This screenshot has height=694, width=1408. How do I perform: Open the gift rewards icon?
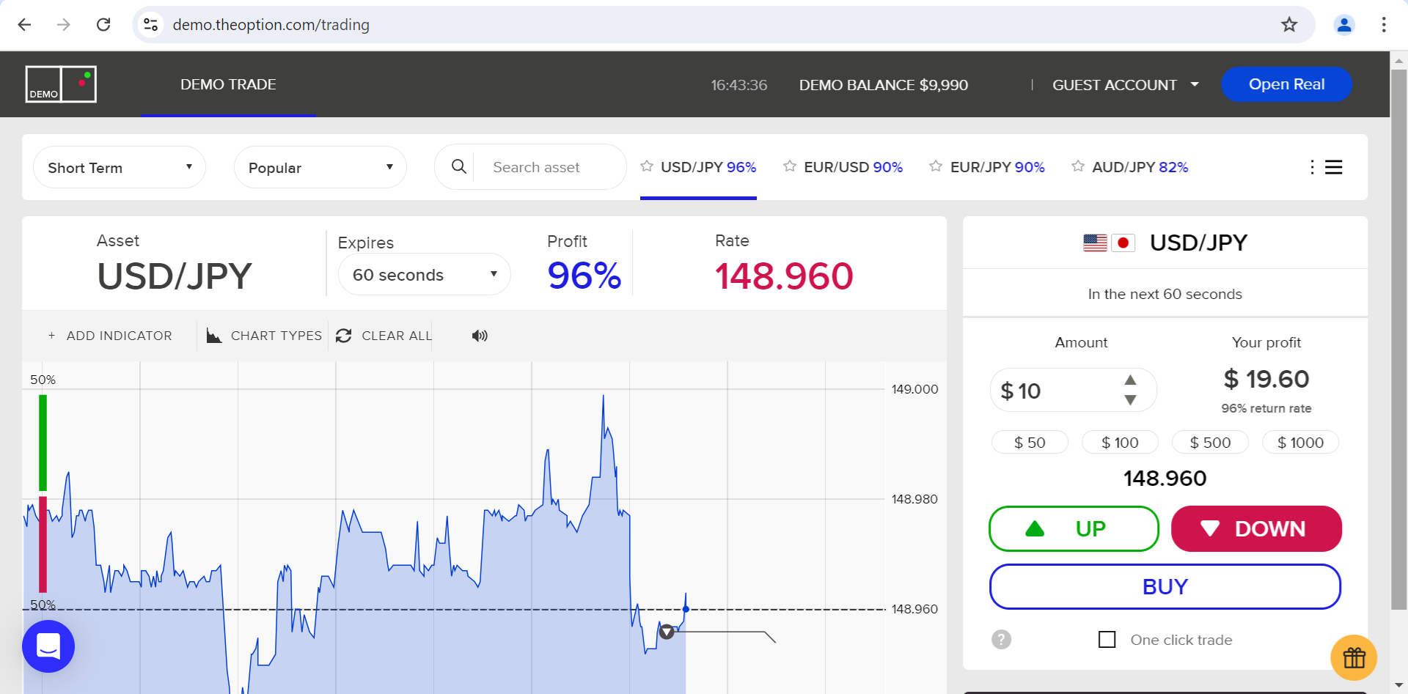[x=1354, y=657]
